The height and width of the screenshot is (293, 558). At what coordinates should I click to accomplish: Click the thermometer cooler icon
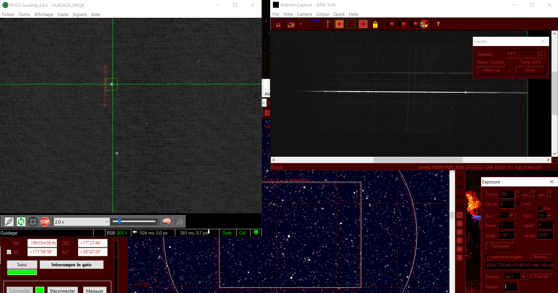click(x=328, y=24)
